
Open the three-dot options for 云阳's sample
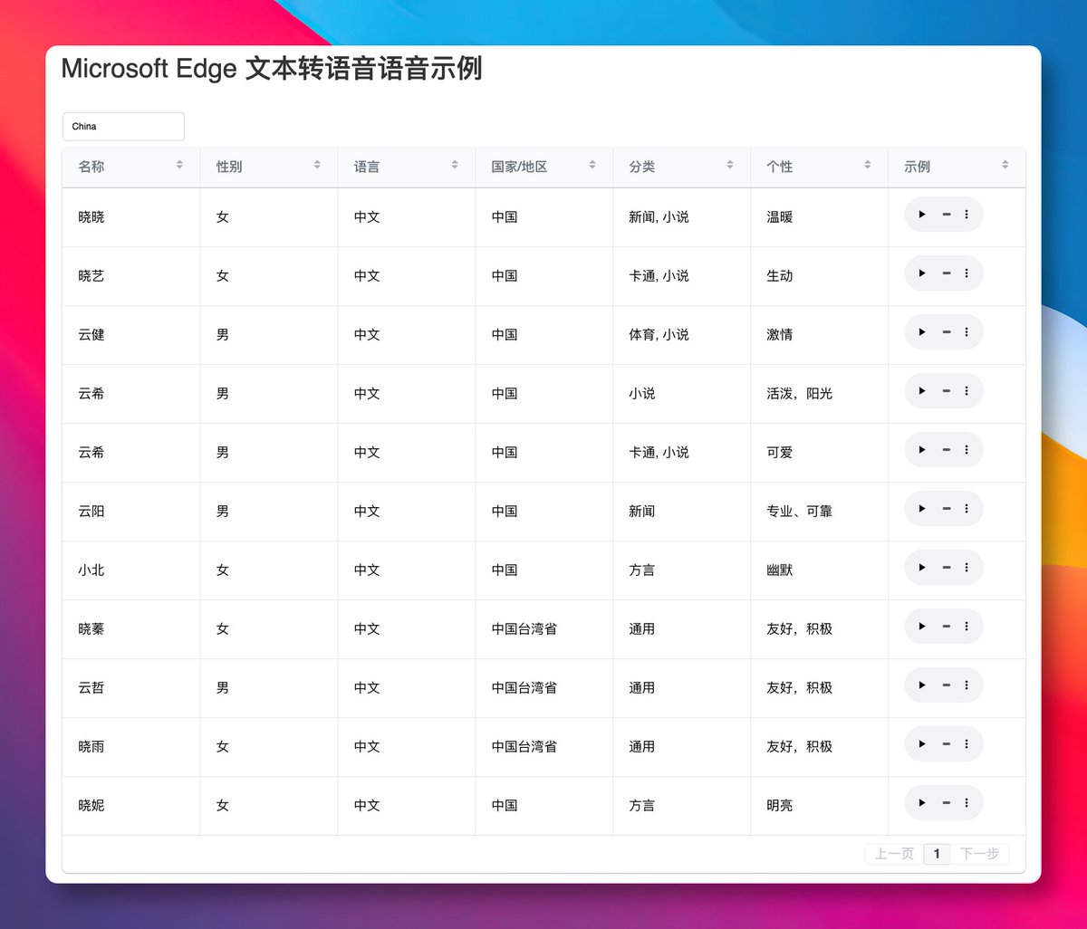(x=967, y=509)
